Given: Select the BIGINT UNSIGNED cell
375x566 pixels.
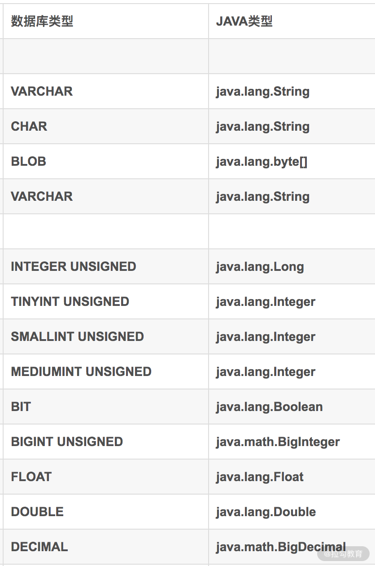Looking at the screenshot, I should click(x=67, y=442).
